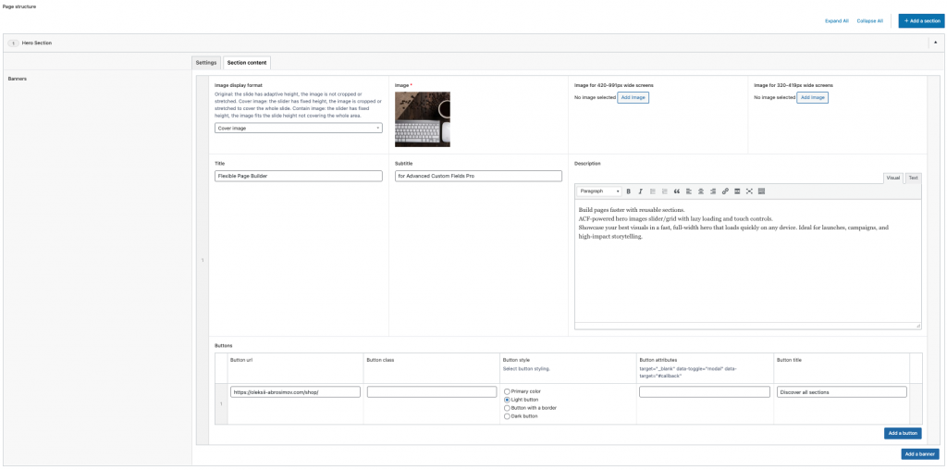Image resolution: width=947 pixels, height=470 pixels.
Task: Focus the Button title input
Action: [842, 392]
